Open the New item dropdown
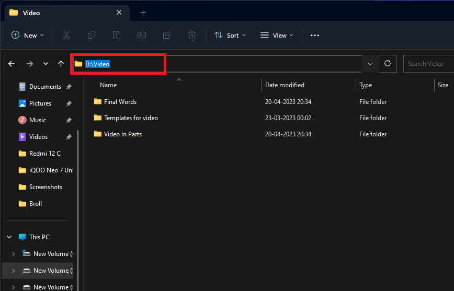This screenshot has width=454, height=291. pos(28,35)
